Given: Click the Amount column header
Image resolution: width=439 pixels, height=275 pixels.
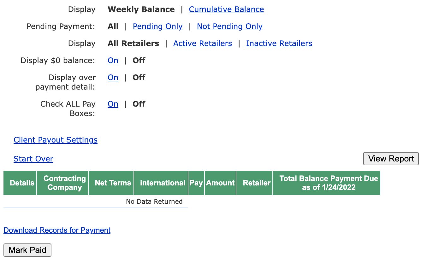Looking at the screenshot, I should coord(220,183).
